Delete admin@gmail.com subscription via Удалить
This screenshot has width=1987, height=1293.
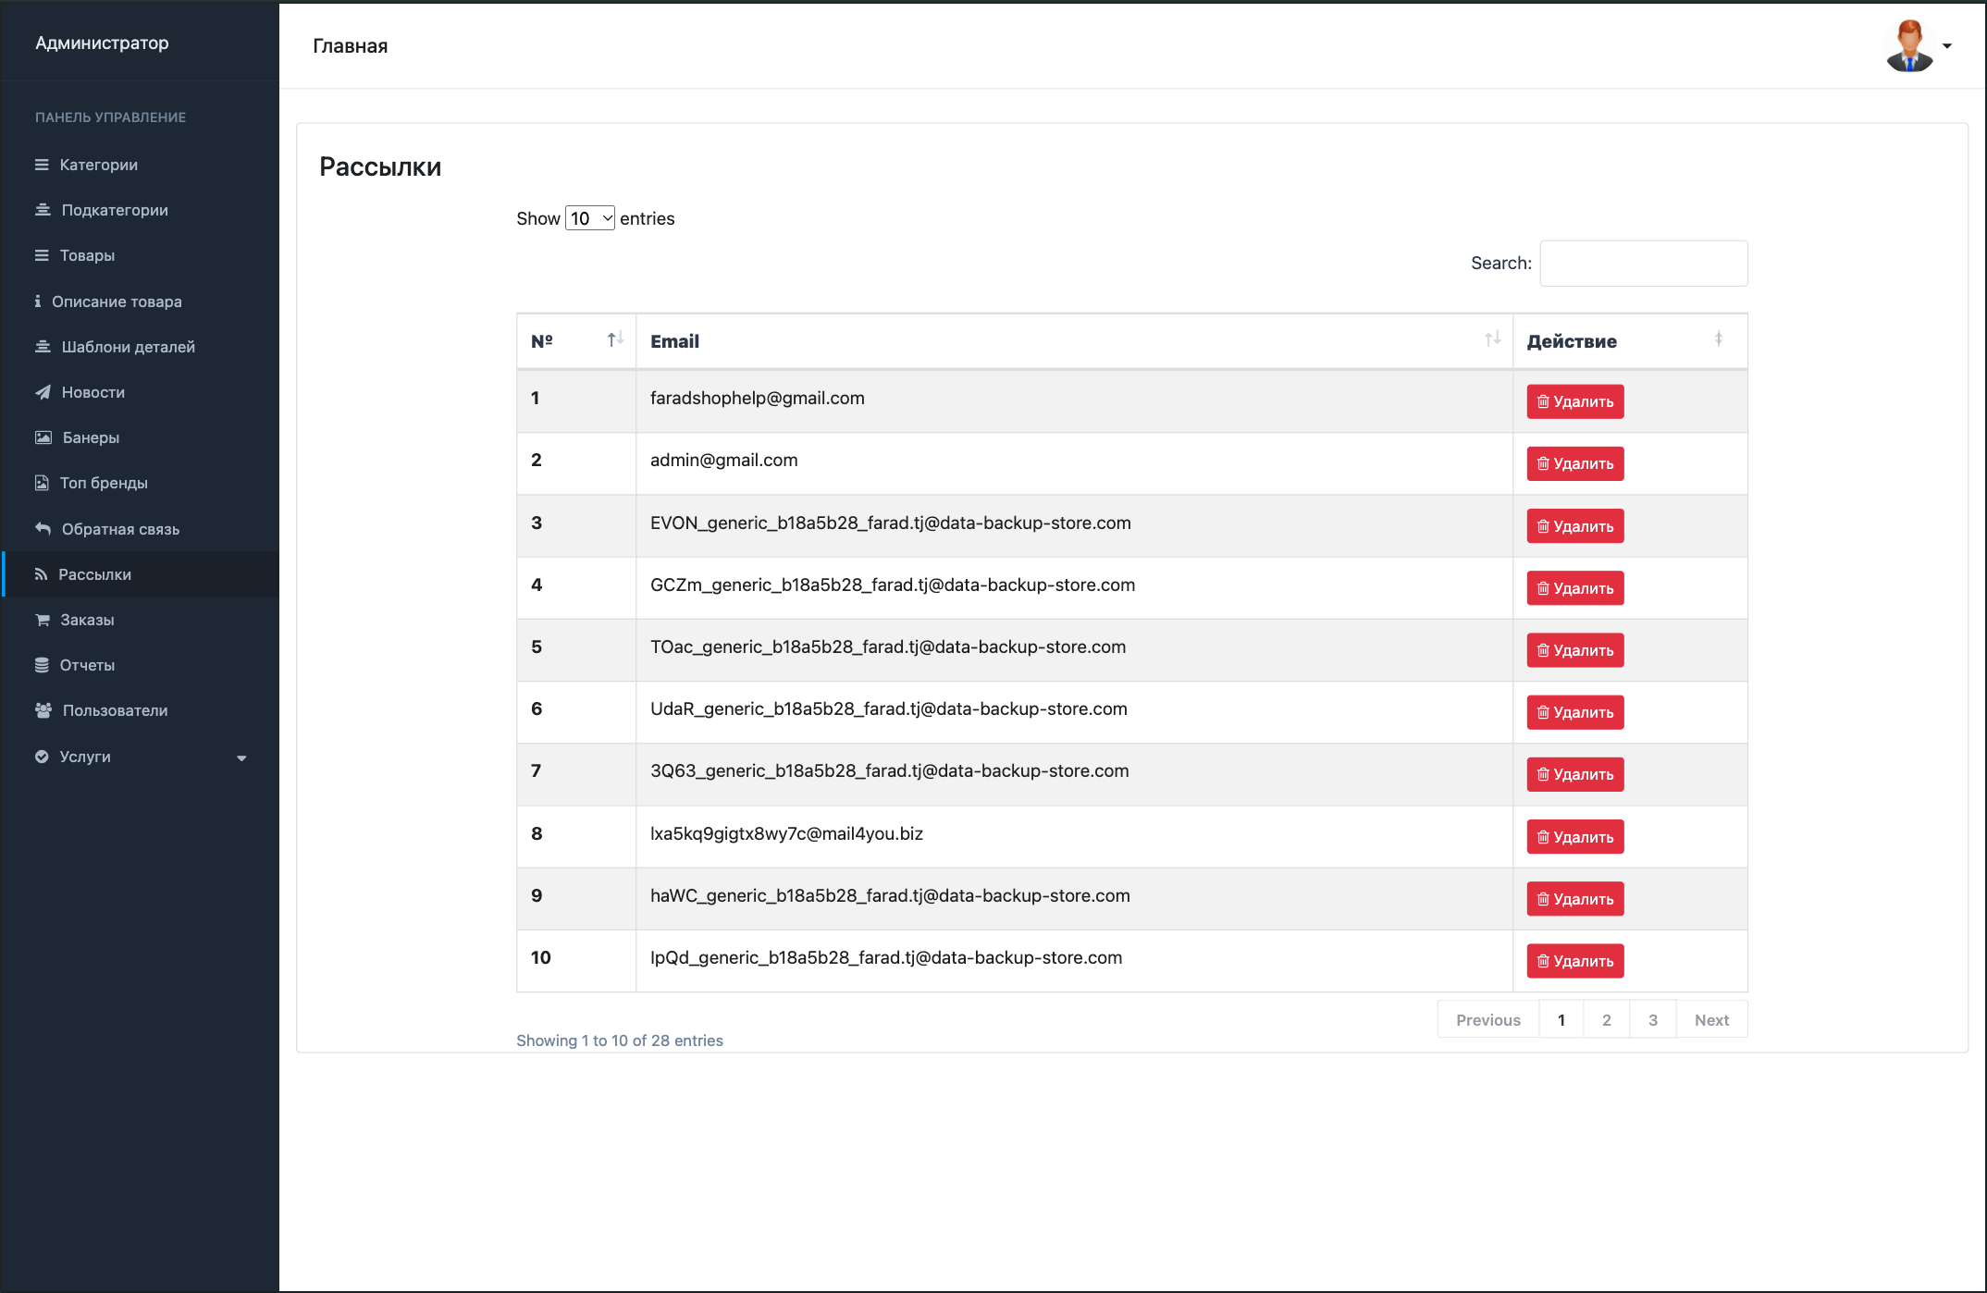click(x=1575, y=463)
